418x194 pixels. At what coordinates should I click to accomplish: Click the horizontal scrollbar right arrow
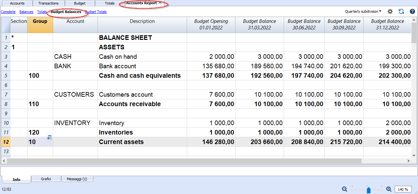408,161
